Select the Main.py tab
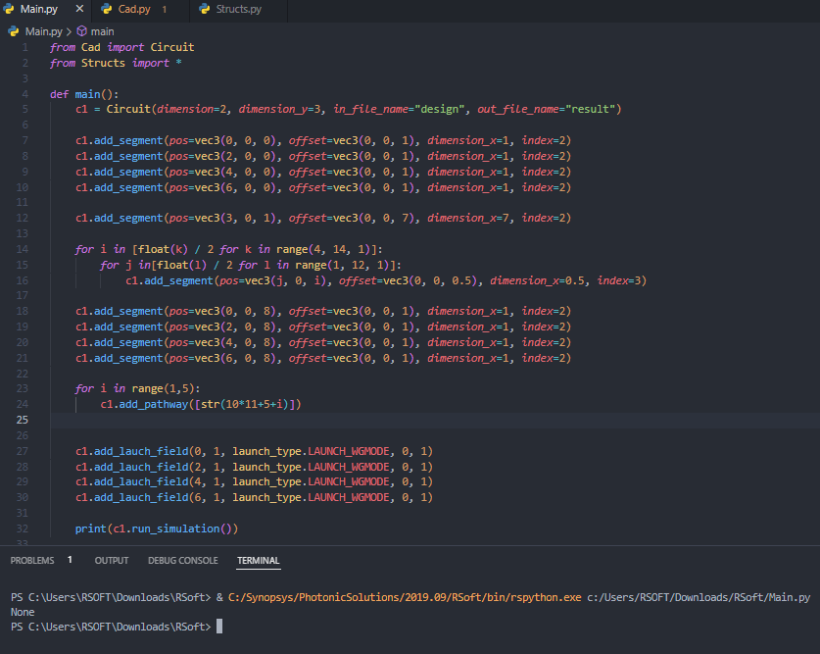This screenshot has height=654, width=820. pyautogui.click(x=39, y=10)
